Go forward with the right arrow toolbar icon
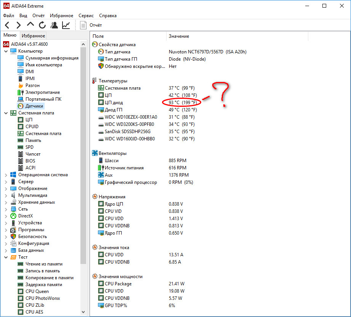This screenshot has width=351, height=317. pos(19,25)
